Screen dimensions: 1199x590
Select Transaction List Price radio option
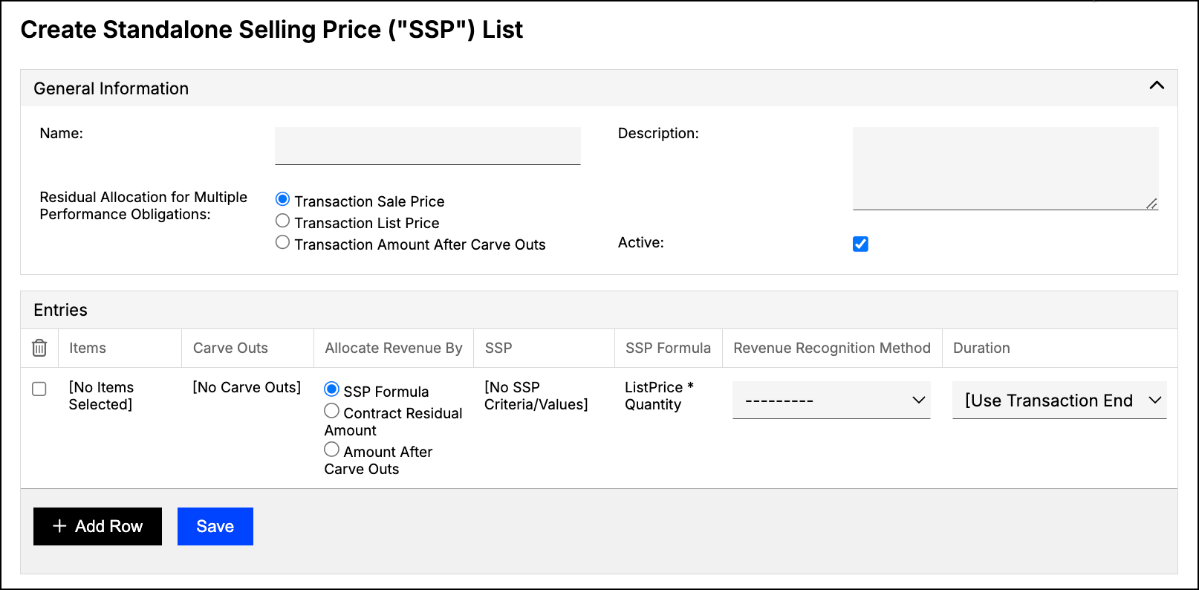282,221
